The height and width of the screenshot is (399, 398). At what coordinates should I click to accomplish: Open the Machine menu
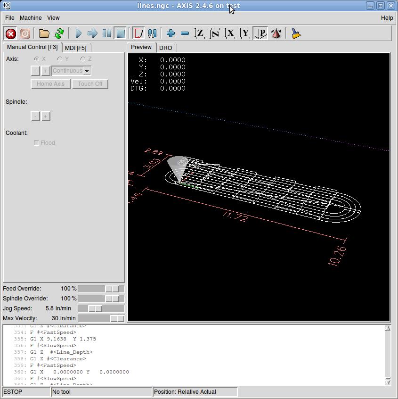[x=31, y=18]
